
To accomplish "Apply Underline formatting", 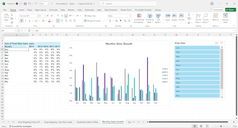I will [x=29, y=21].
